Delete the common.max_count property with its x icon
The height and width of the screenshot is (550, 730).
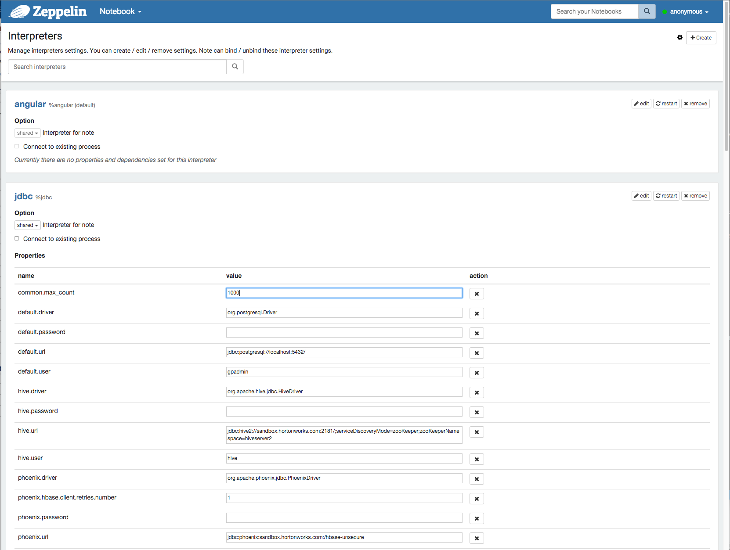click(477, 293)
